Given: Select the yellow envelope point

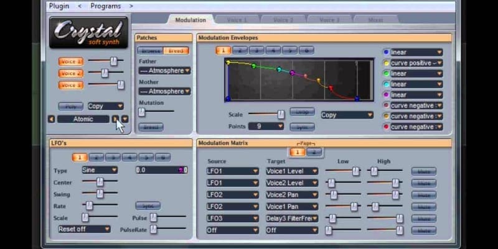Looking at the screenshot, I should point(228,63).
